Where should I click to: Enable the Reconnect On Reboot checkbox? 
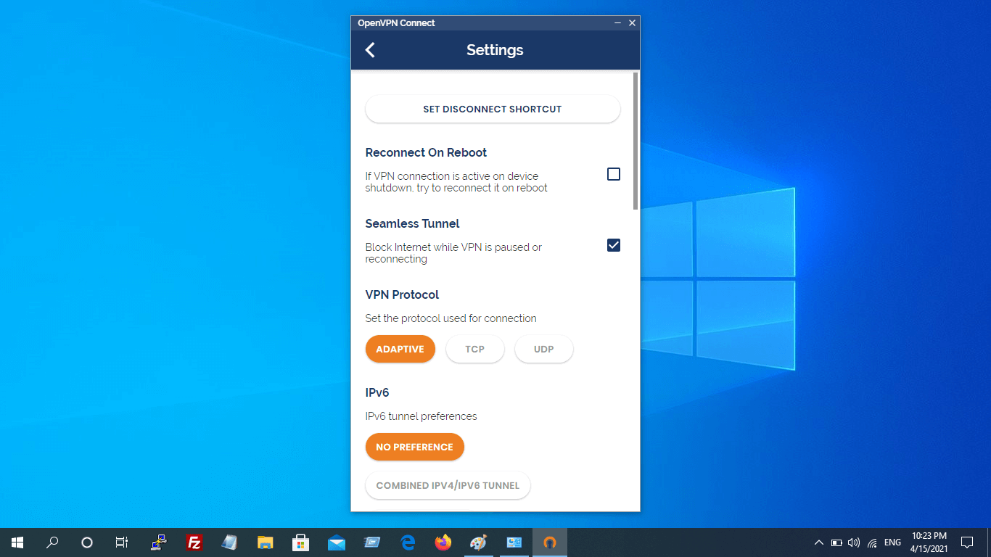[614, 174]
